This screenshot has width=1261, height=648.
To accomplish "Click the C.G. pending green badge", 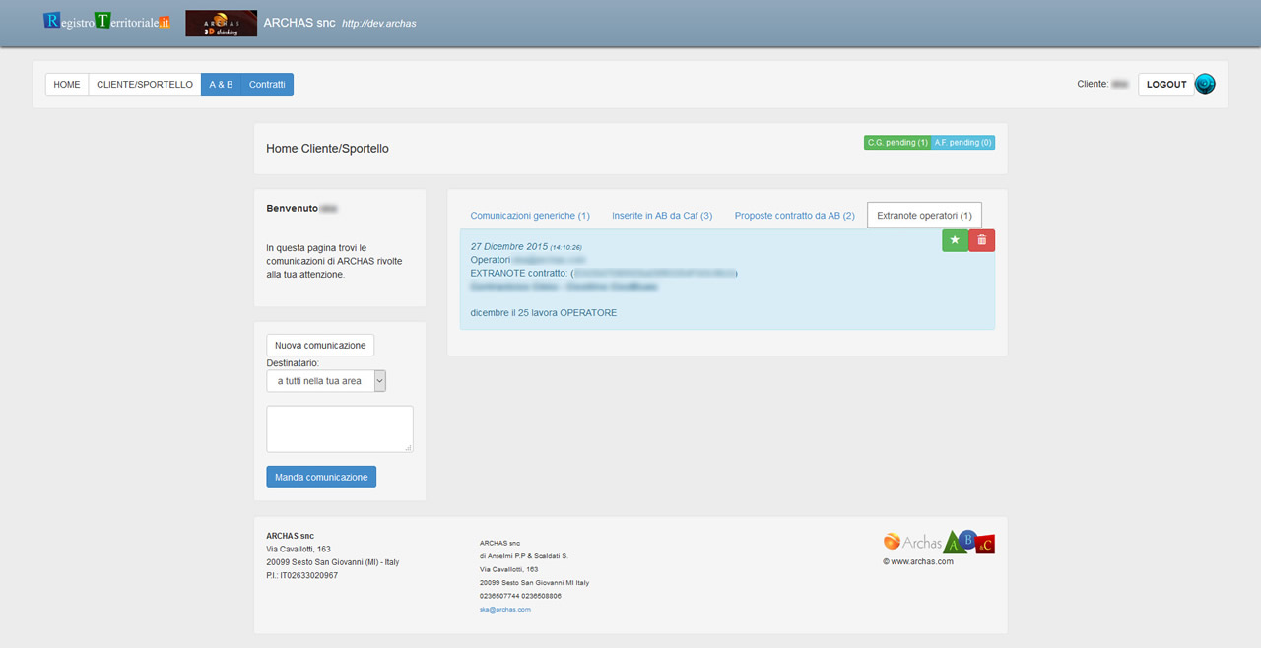I will 897,143.
